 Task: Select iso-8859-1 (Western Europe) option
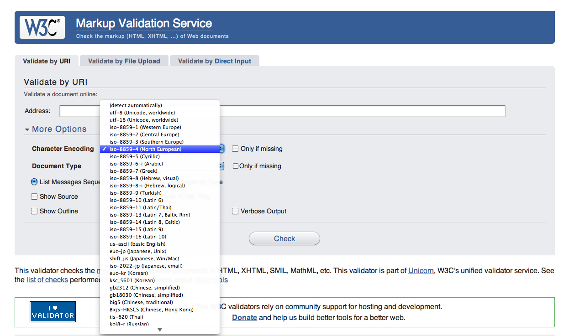(x=145, y=127)
